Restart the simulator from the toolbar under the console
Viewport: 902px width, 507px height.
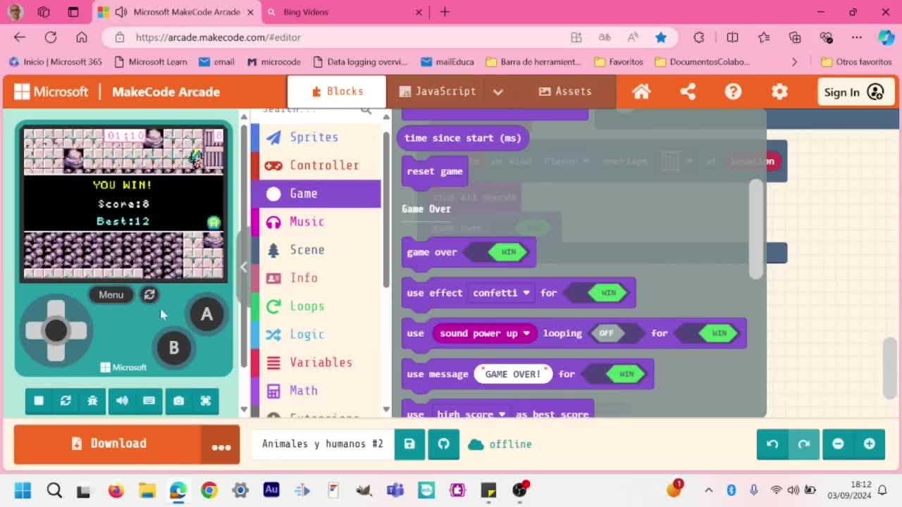[66, 401]
